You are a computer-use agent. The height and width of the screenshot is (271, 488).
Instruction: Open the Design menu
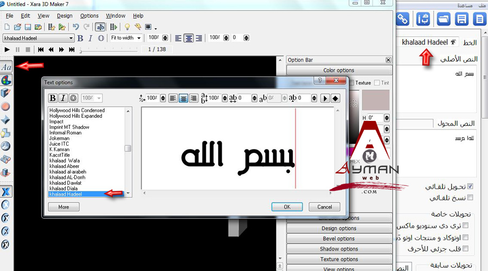(65, 16)
